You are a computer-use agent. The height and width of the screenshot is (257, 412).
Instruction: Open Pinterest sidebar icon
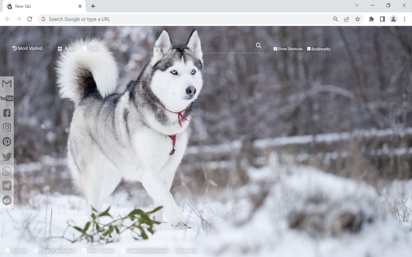(7, 142)
